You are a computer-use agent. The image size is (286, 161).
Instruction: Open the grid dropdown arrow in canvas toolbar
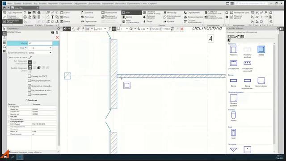click(92, 29)
